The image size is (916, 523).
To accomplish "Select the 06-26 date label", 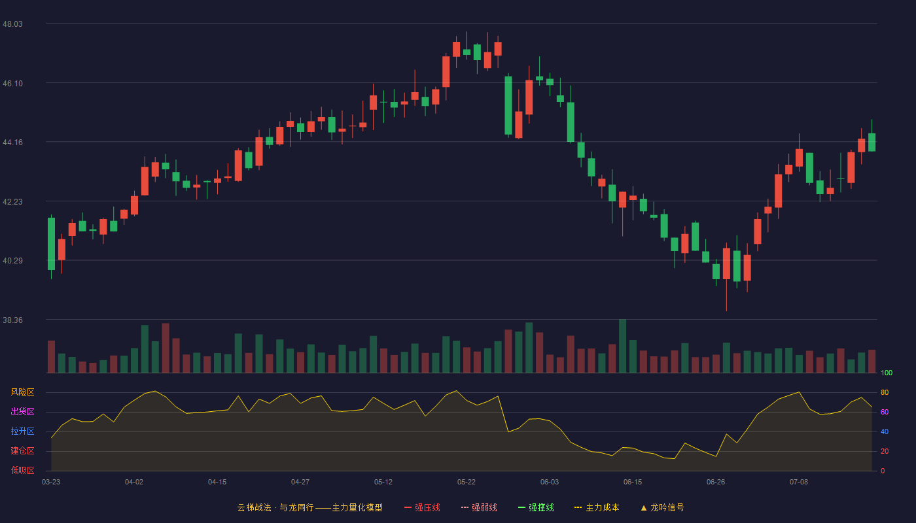I will (x=716, y=482).
